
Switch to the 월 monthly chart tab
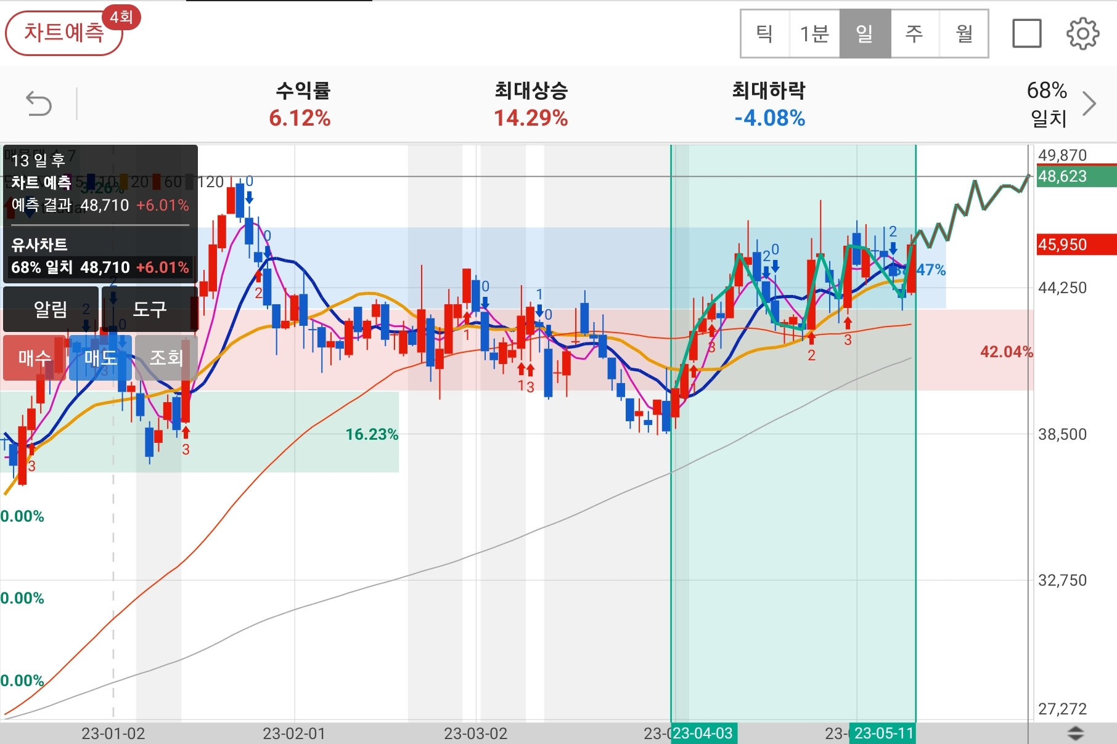pyautogui.click(x=964, y=33)
